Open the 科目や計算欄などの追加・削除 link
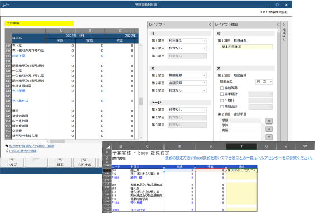The height and width of the screenshot is (213, 315). (32, 146)
